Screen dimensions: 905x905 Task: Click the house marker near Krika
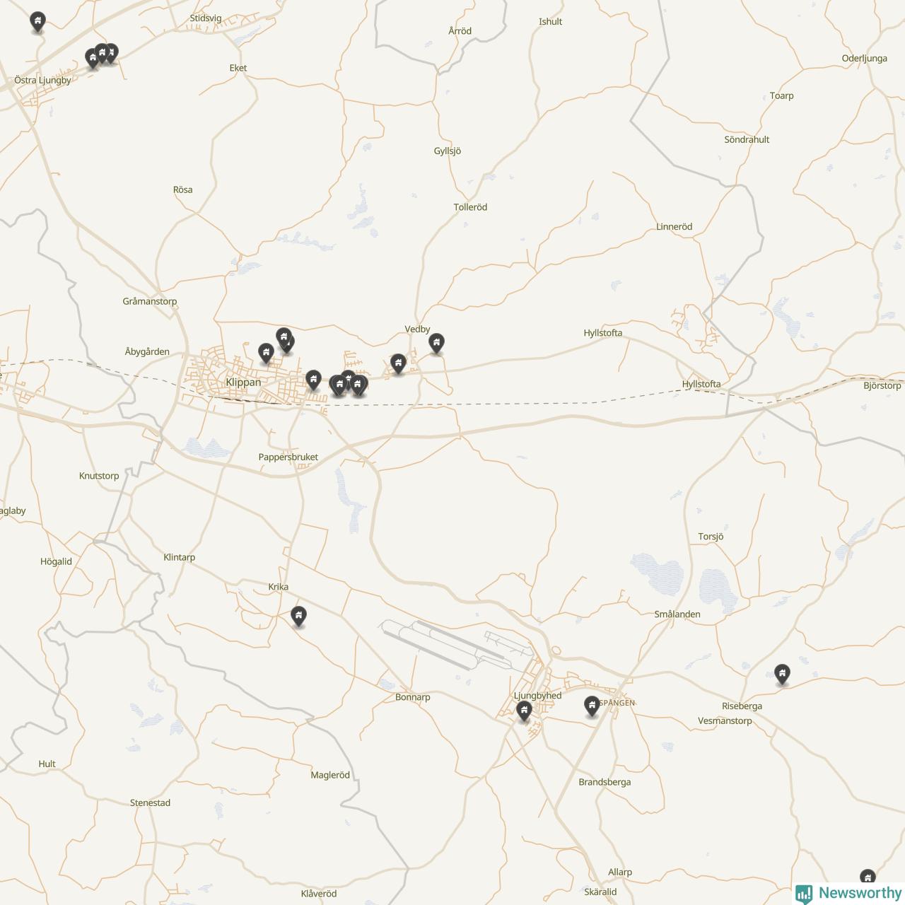coord(299,617)
